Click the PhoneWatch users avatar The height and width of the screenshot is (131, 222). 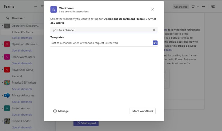click(7, 57)
